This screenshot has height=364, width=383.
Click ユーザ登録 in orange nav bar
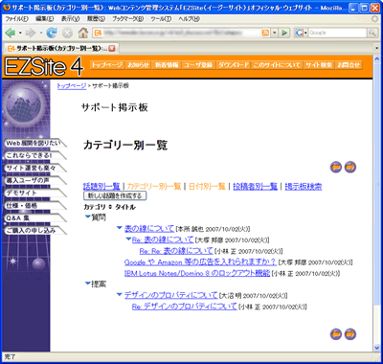click(198, 65)
